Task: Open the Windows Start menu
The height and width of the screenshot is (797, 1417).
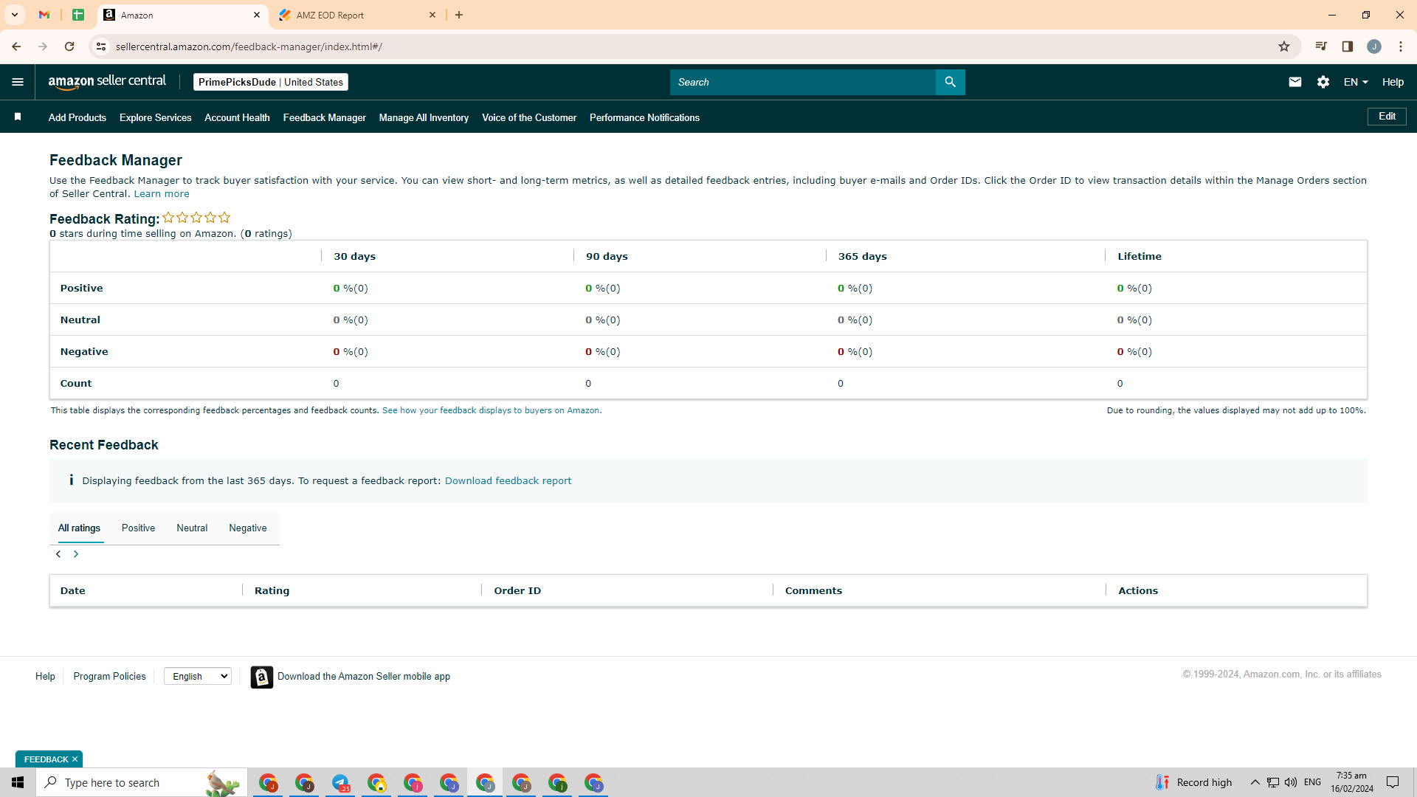Action: pos(18,782)
